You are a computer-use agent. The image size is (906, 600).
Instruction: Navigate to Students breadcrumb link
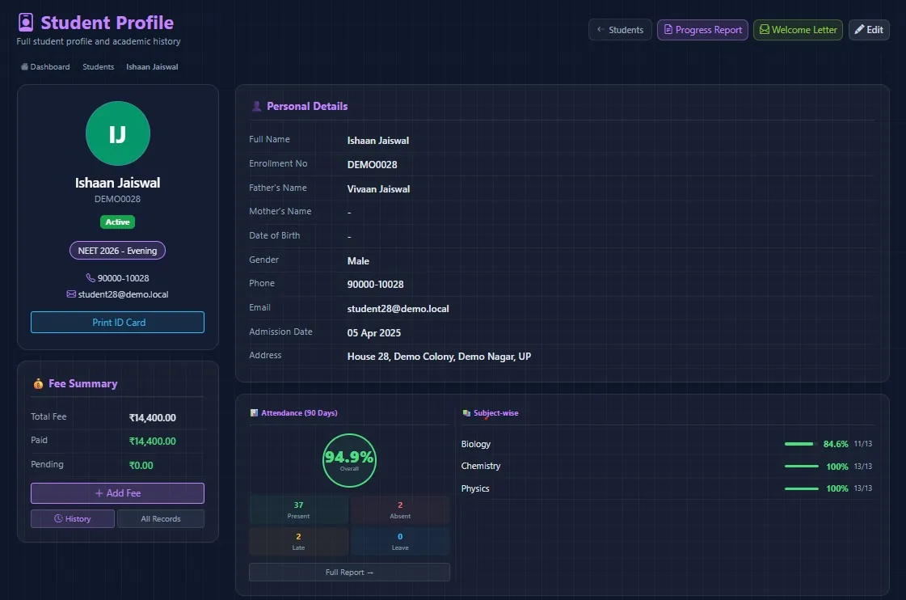tap(99, 66)
